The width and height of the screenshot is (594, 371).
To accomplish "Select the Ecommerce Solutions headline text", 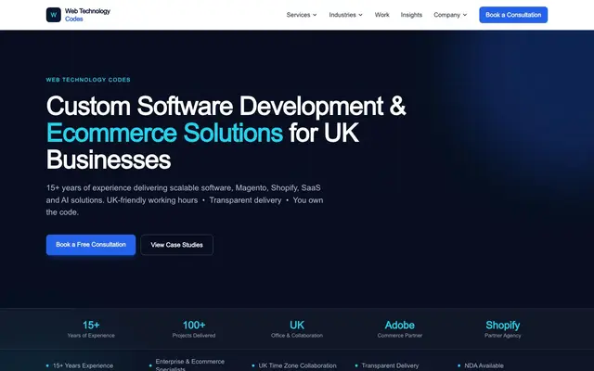I will 164,133.
